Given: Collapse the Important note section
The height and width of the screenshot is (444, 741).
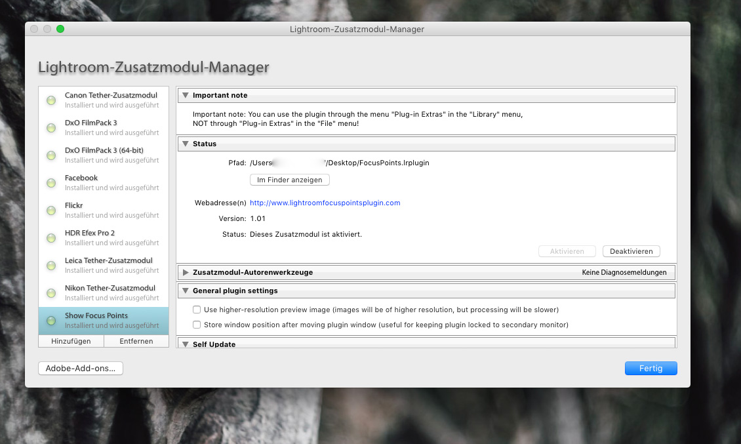Looking at the screenshot, I should (186, 96).
